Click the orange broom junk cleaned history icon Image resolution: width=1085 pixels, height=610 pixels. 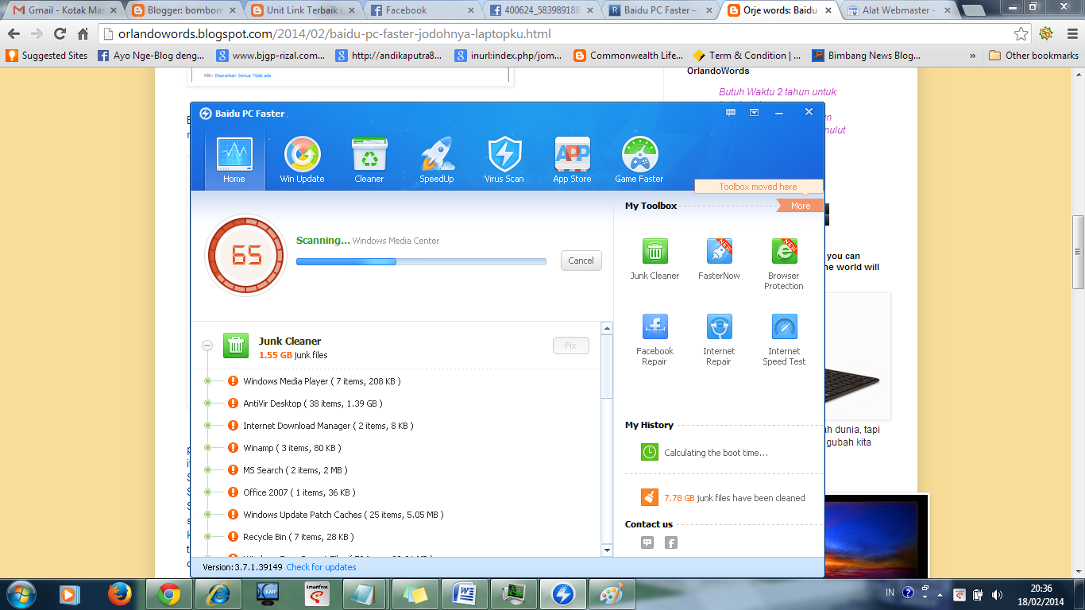(x=650, y=497)
